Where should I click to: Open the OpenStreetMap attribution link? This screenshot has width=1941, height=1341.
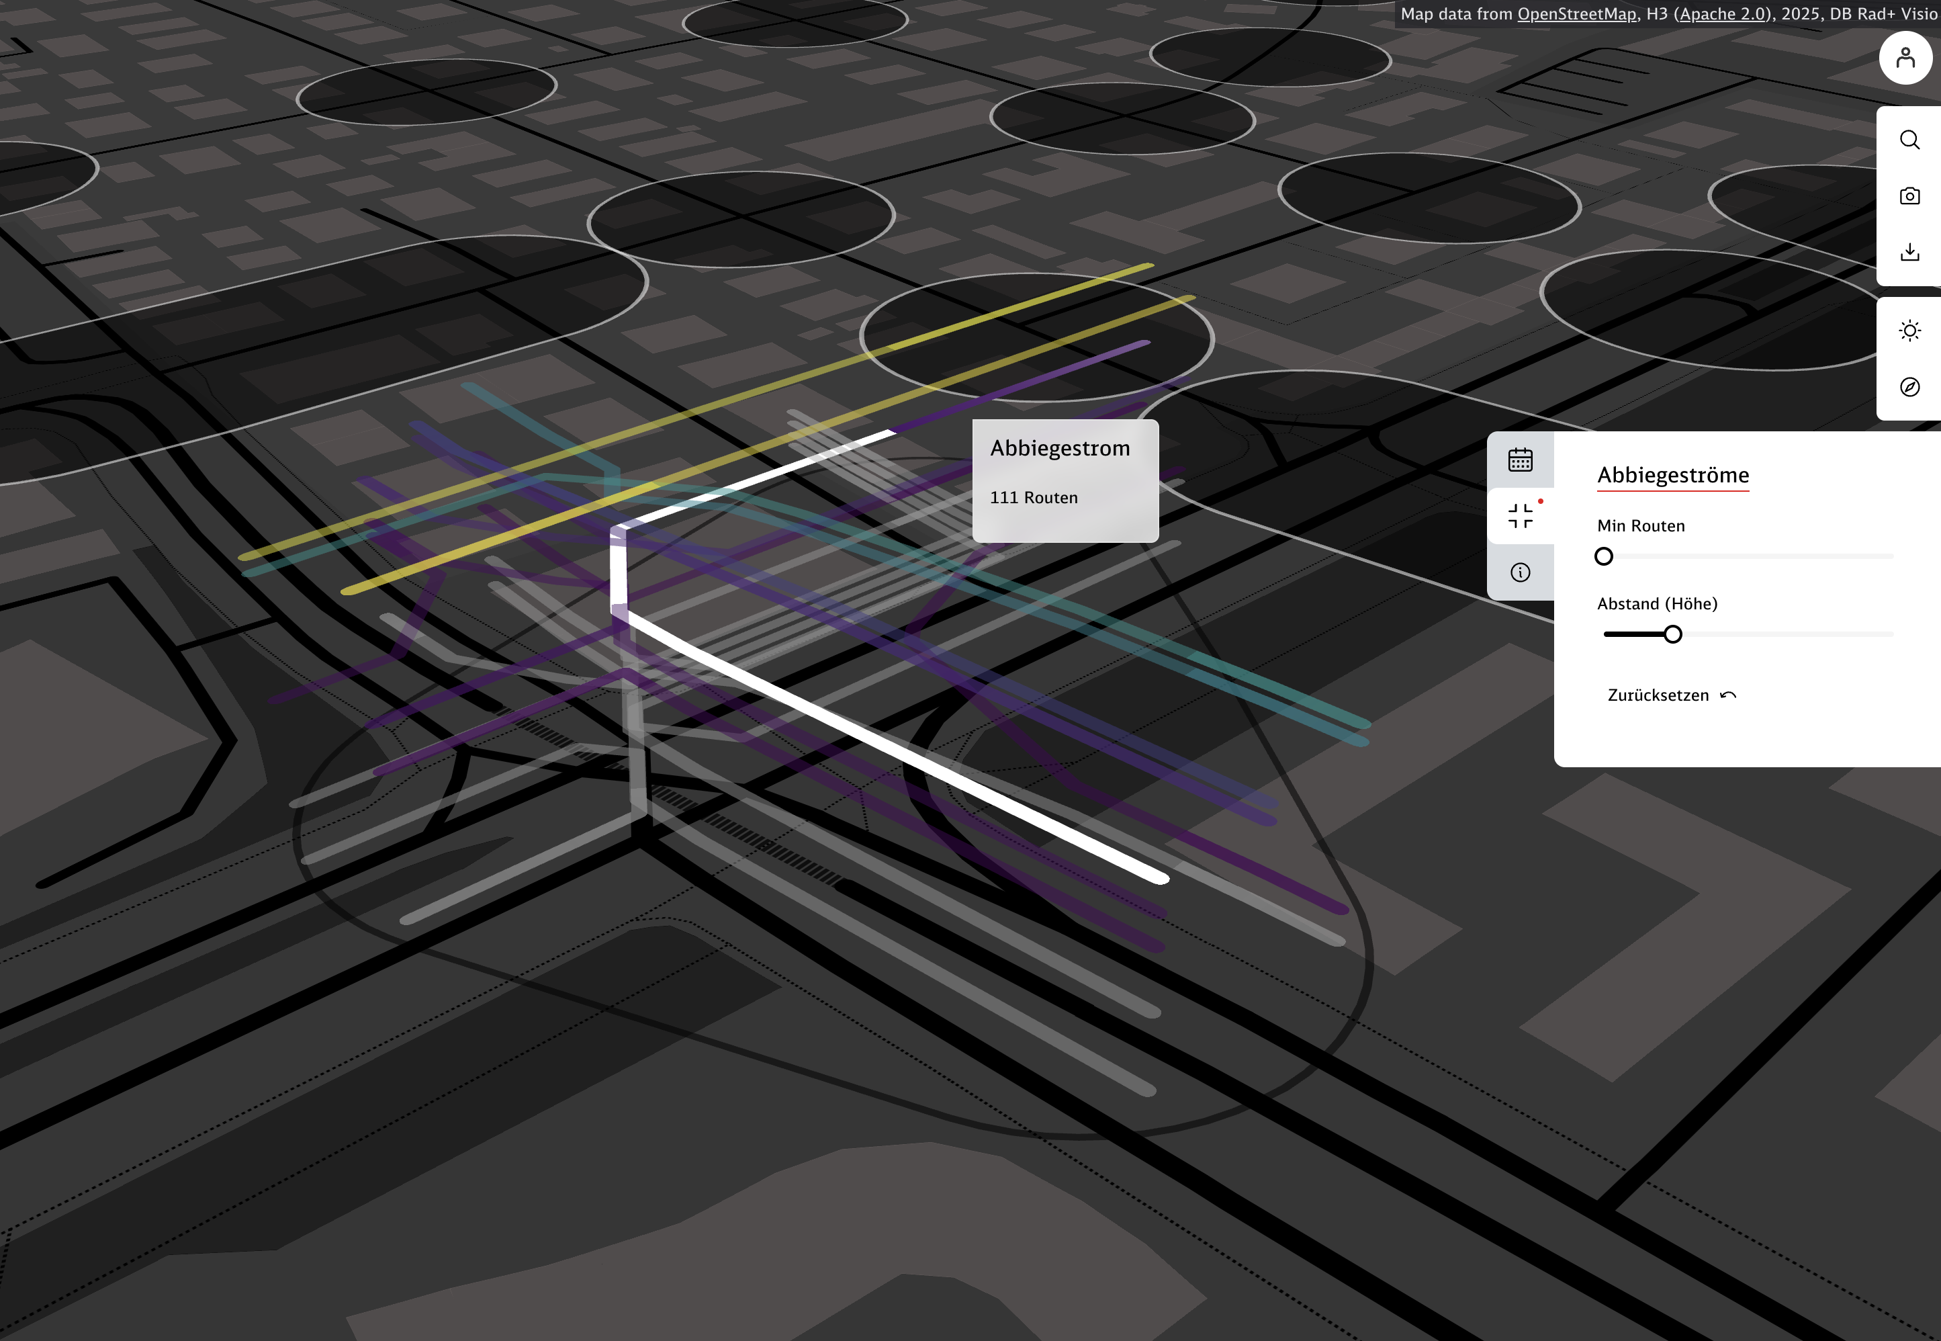pos(1576,13)
